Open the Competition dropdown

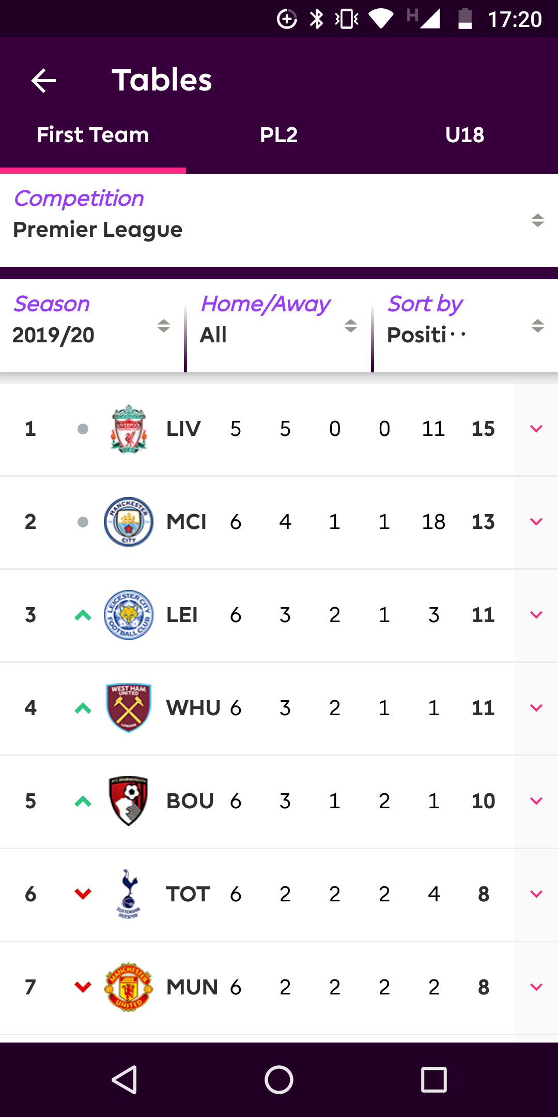tap(279, 220)
